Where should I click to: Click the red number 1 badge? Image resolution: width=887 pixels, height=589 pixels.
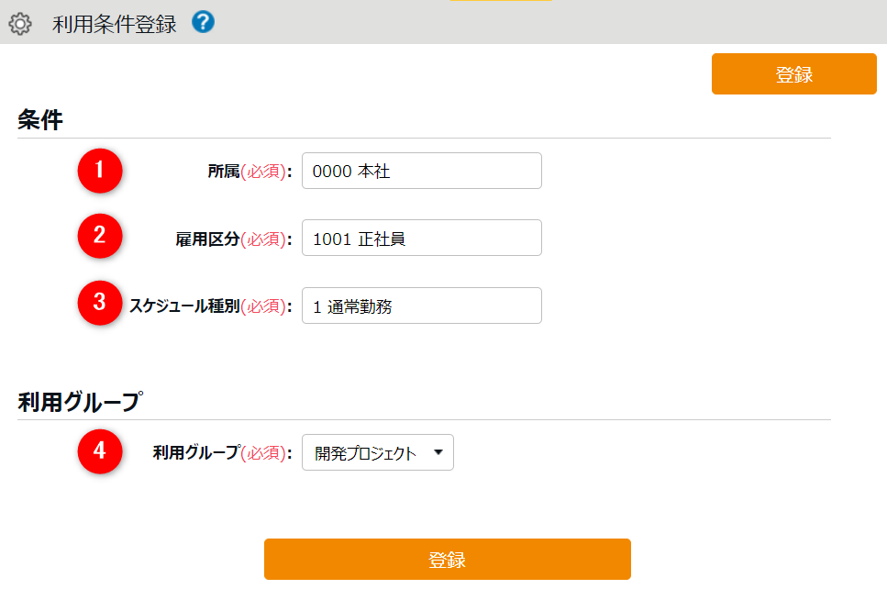100,171
